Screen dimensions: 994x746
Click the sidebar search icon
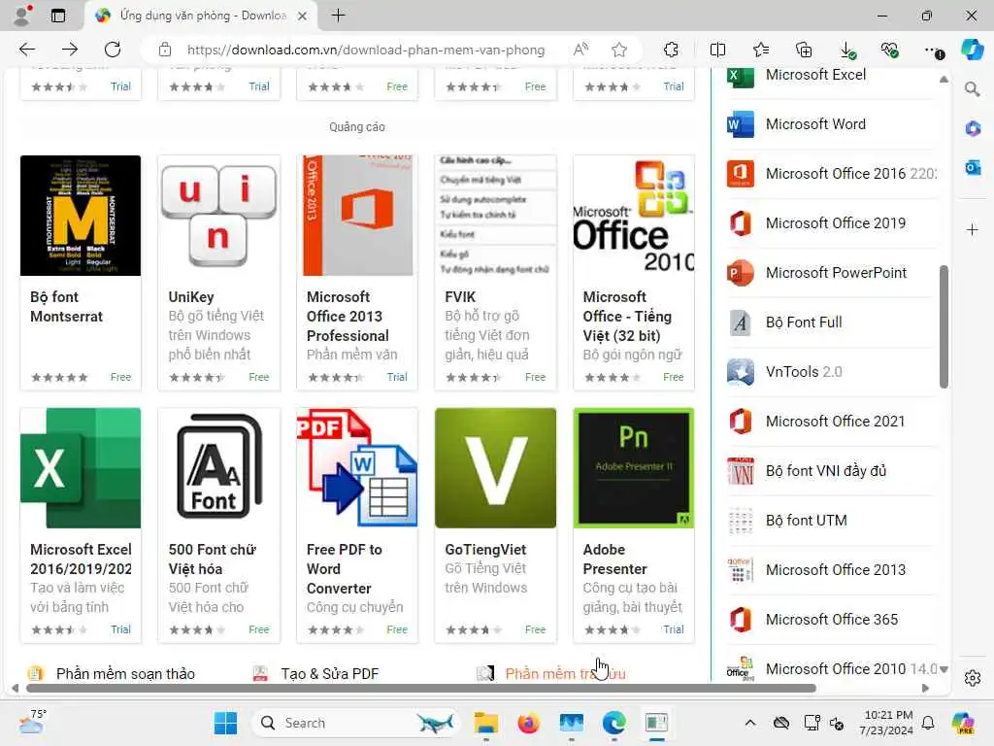tap(973, 89)
